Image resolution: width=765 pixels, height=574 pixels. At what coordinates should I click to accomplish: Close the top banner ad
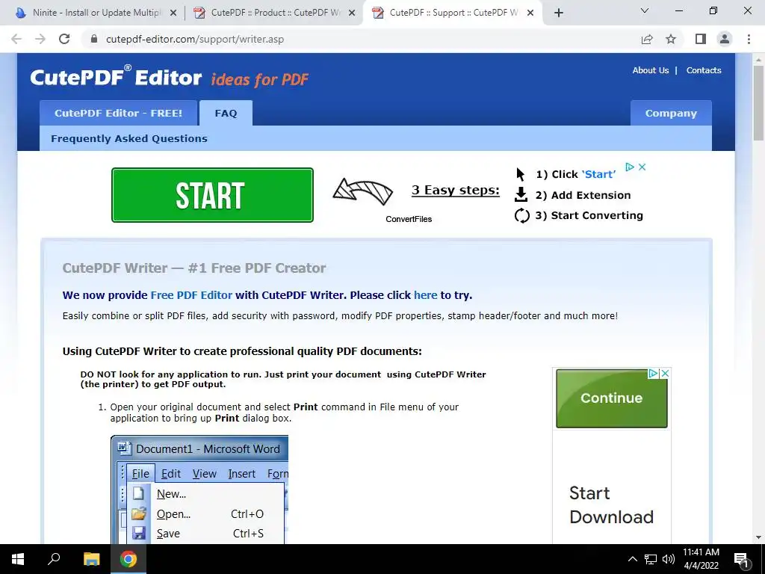pos(642,167)
